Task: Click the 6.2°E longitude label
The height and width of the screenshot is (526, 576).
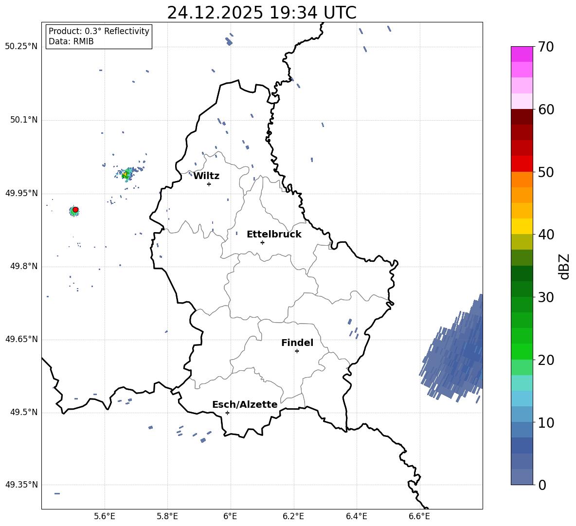Action: [293, 517]
